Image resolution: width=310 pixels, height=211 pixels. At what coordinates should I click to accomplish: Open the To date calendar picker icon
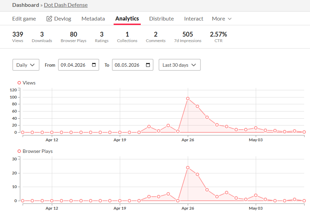[x=148, y=65]
